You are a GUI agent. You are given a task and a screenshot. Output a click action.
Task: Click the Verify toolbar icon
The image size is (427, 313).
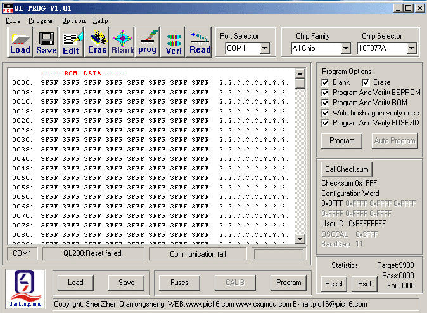(173, 42)
